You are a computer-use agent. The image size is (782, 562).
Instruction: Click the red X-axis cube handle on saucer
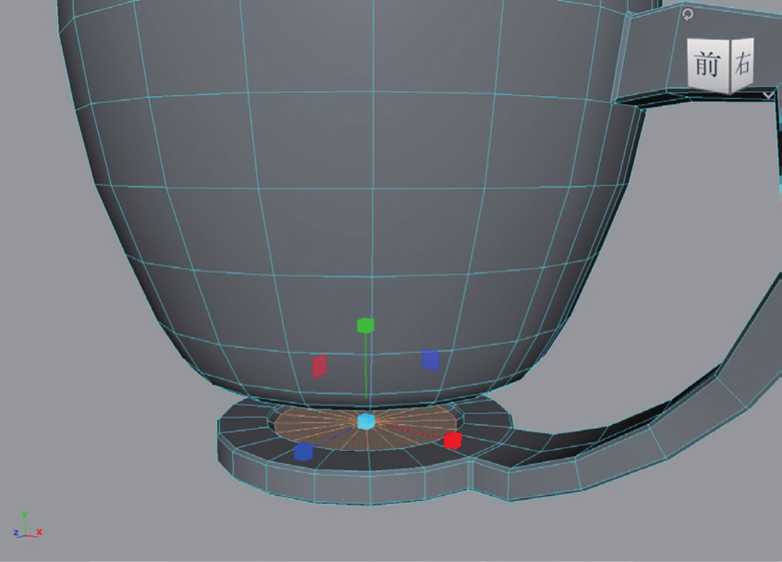(452, 441)
